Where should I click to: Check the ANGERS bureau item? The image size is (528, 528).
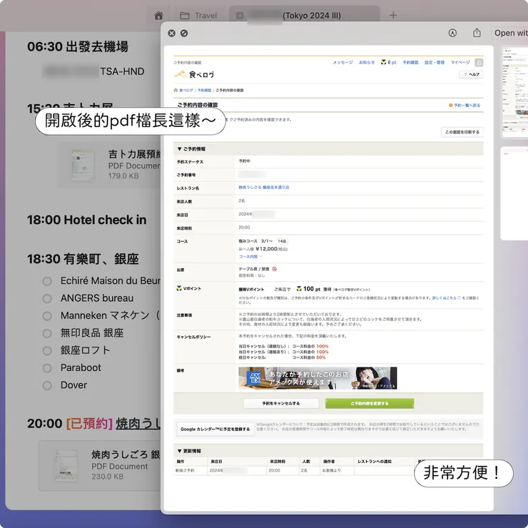(x=47, y=298)
